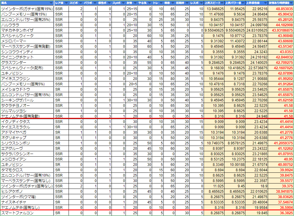
Task: Click the 友情あり時評価値 column filter icon
Action: tap(292, 3)
